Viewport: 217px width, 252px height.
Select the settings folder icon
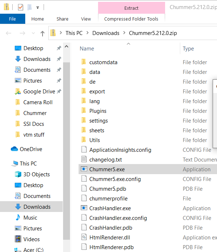click(x=84, y=120)
